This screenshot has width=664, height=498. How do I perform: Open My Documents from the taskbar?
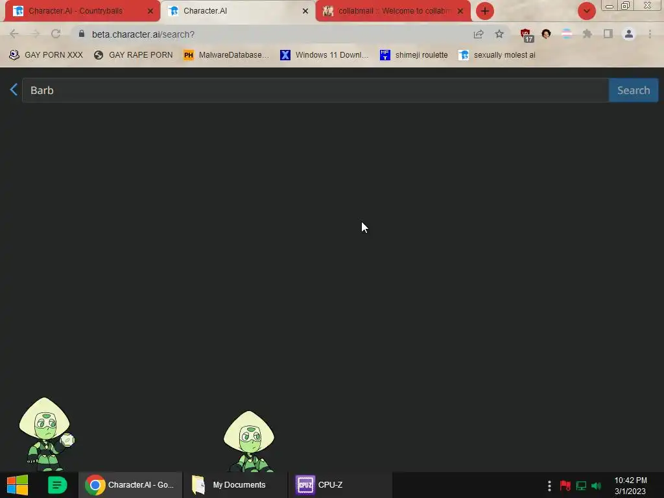[x=235, y=485]
